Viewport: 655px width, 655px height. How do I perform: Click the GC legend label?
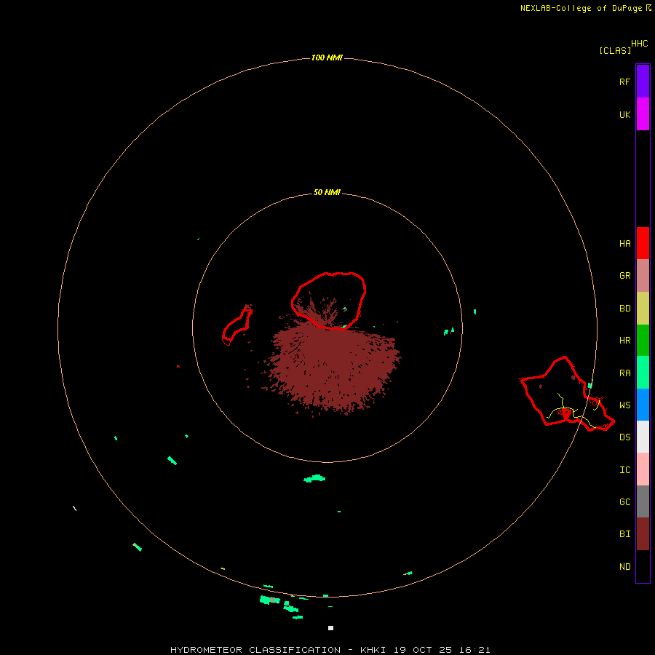pos(624,502)
